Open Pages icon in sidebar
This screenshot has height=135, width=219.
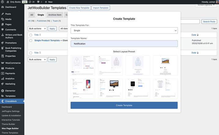pos(2,24)
